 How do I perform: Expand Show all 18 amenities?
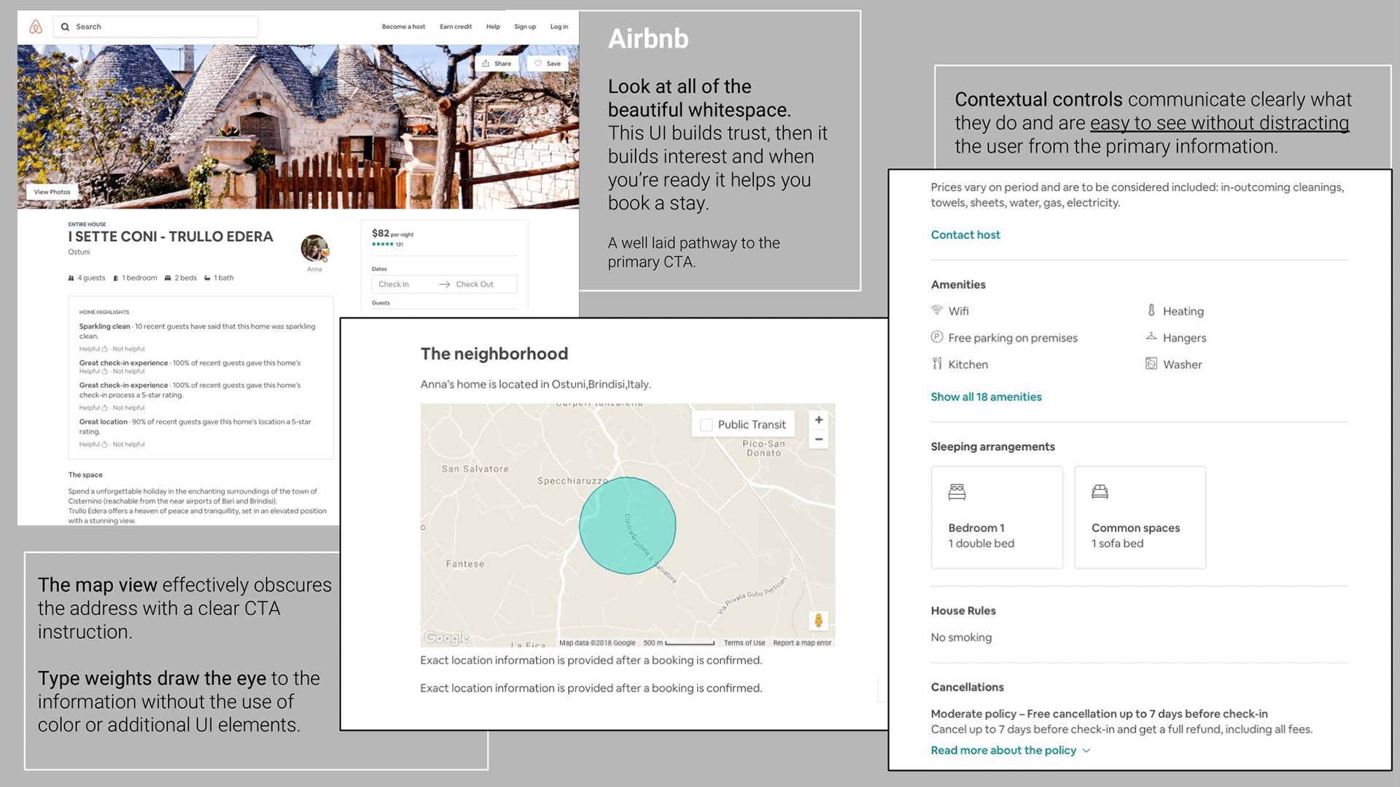(x=986, y=397)
